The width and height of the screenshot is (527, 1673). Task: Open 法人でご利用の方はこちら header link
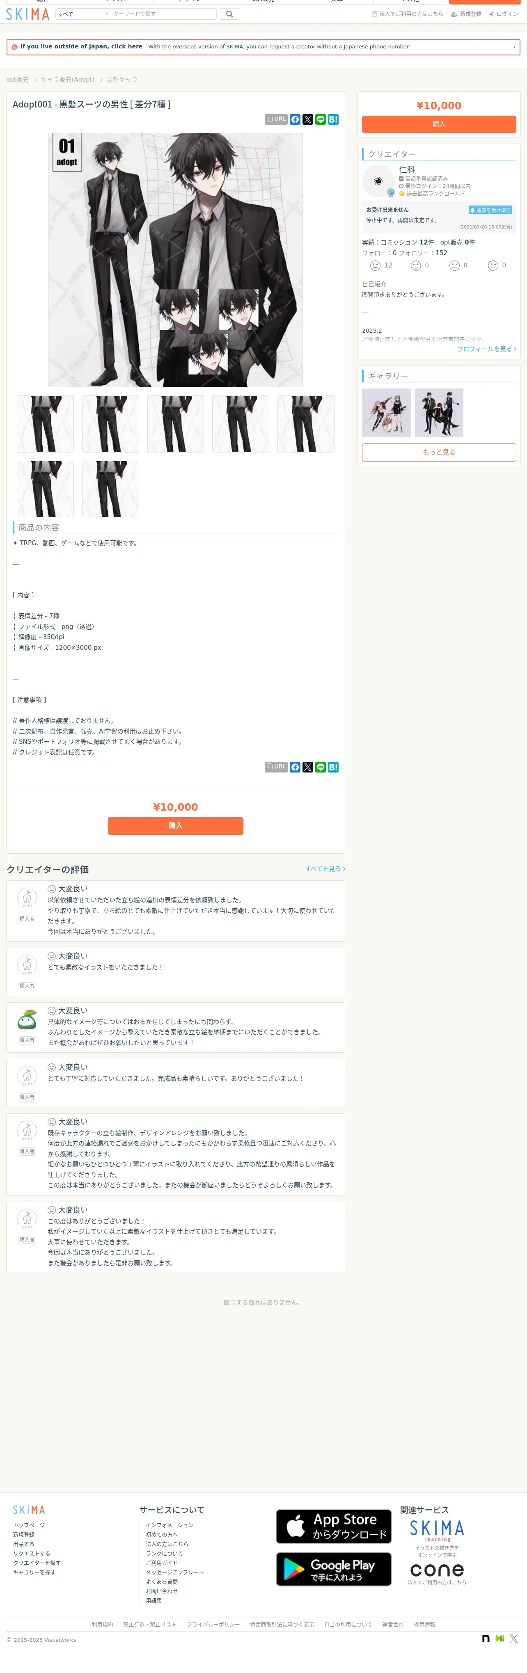click(408, 14)
